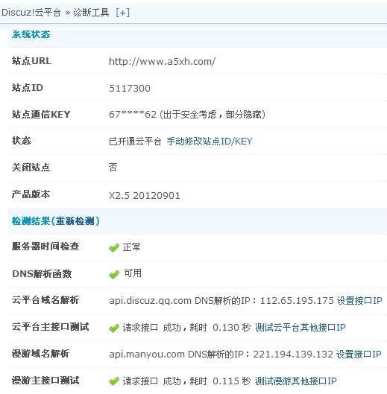This screenshot has width=387, height=394.
Task: Click the 可用 result text
Action: 133,273
